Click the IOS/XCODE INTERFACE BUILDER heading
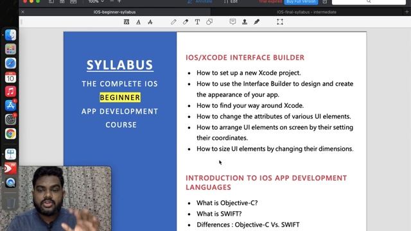411x231 pixels. point(245,58)
